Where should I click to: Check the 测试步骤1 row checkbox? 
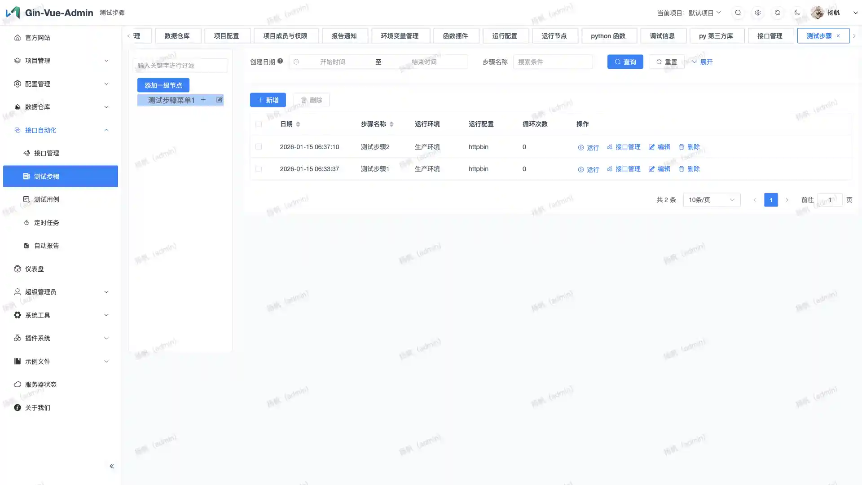pos(259,169)
